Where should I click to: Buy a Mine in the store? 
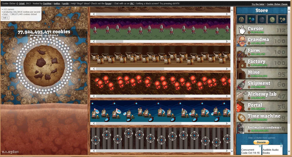pyautogui.click(x=262, y=74)
